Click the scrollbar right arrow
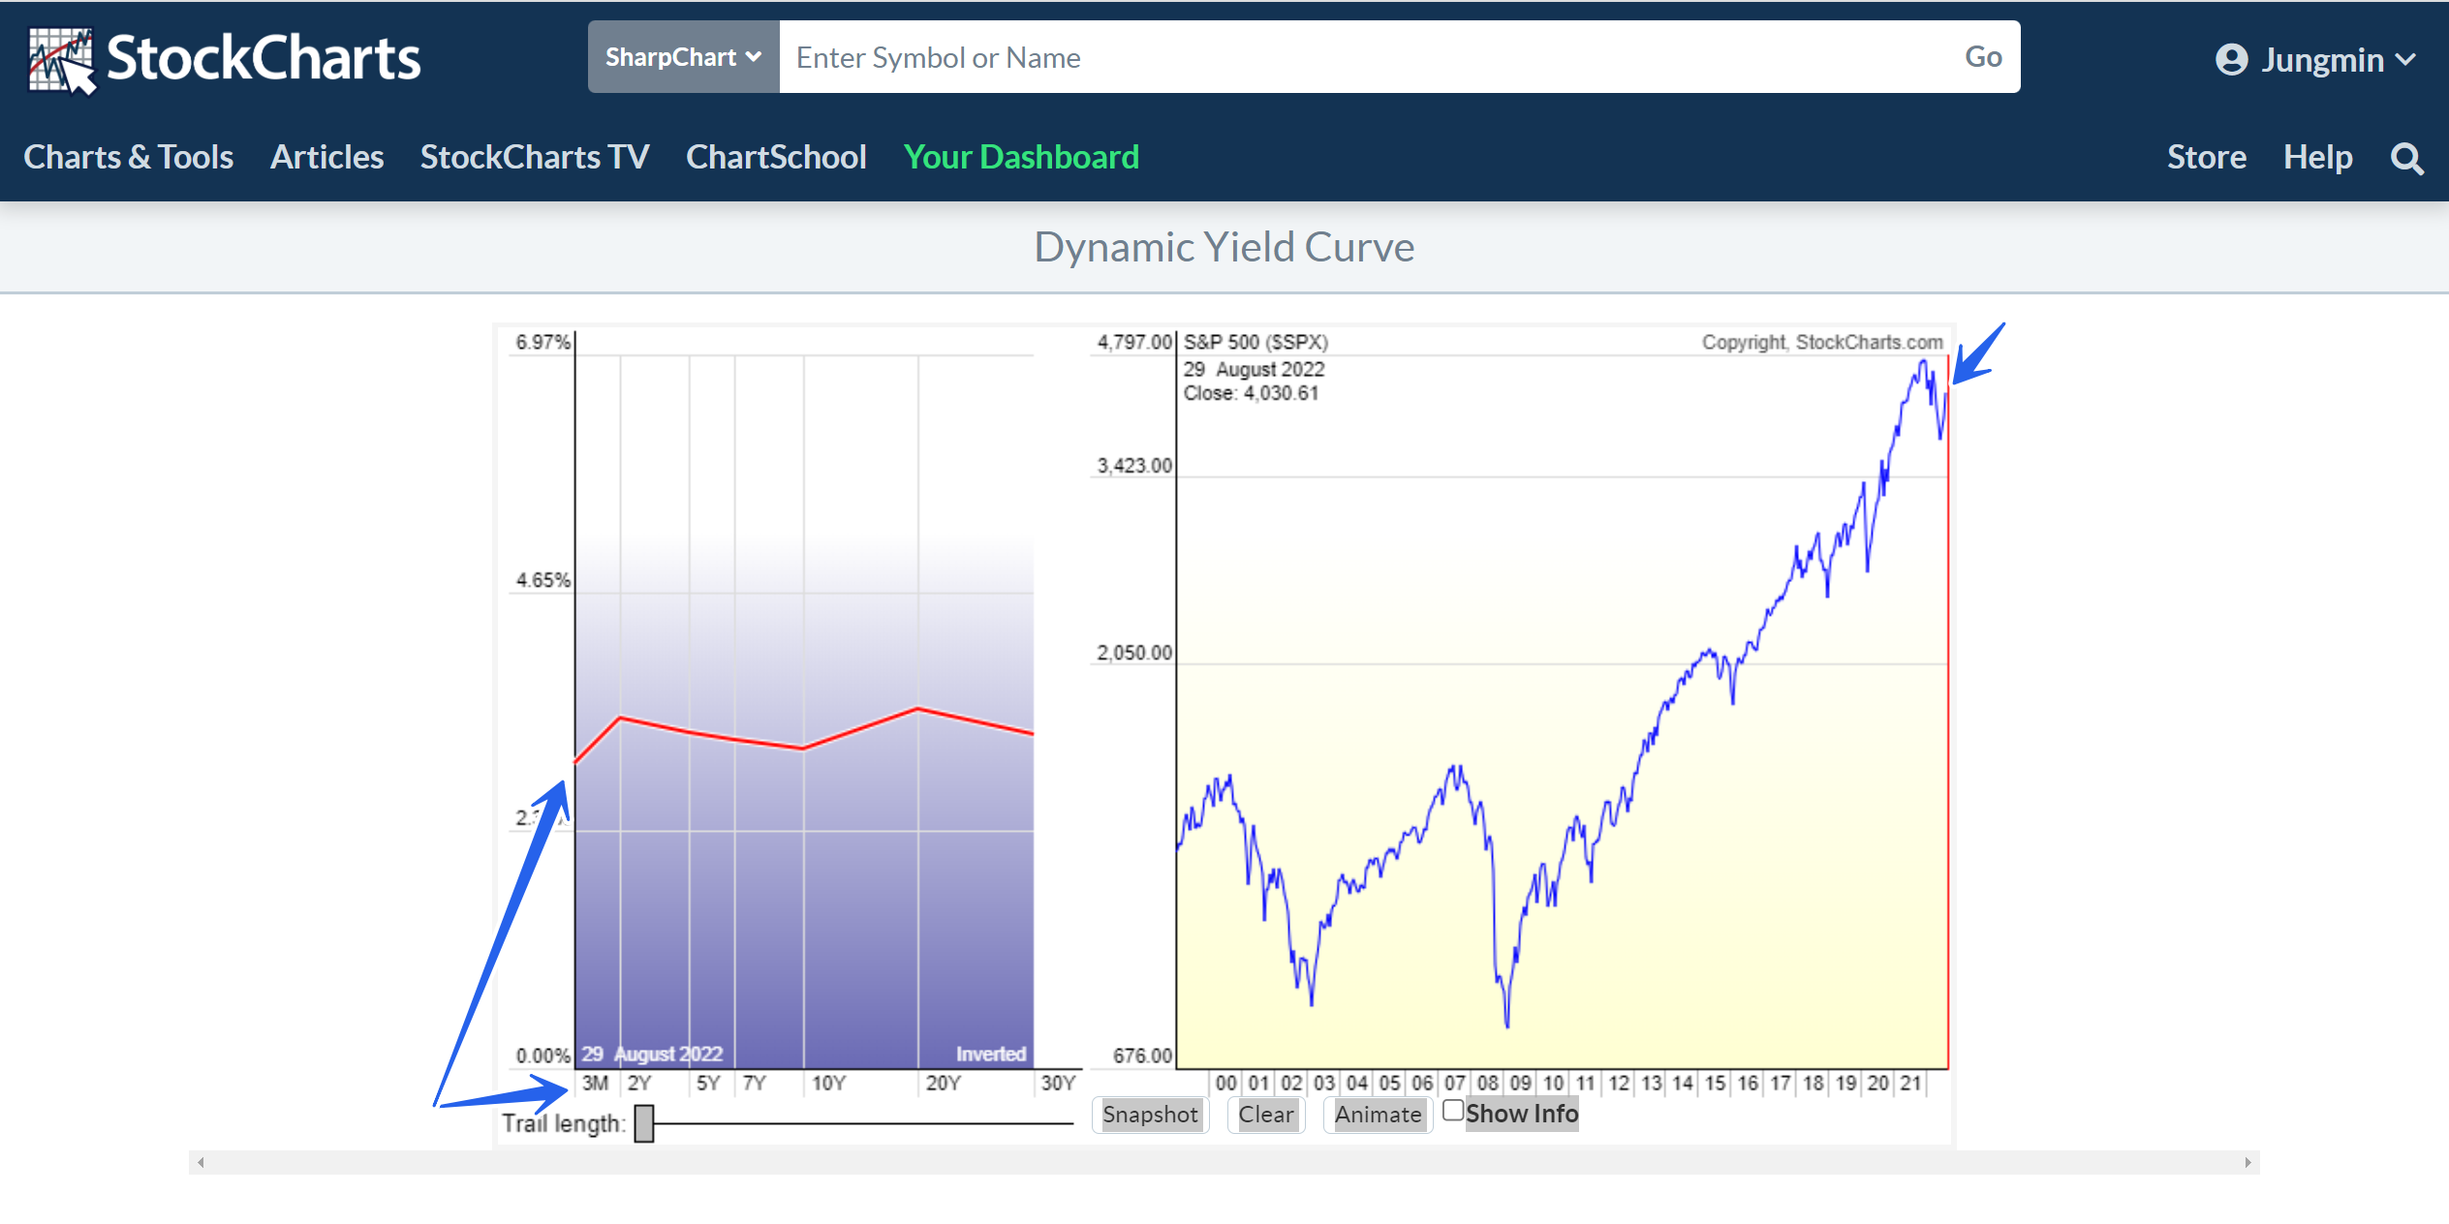Viewport: 2449px width, 1224px height. pos(2247,1162)
